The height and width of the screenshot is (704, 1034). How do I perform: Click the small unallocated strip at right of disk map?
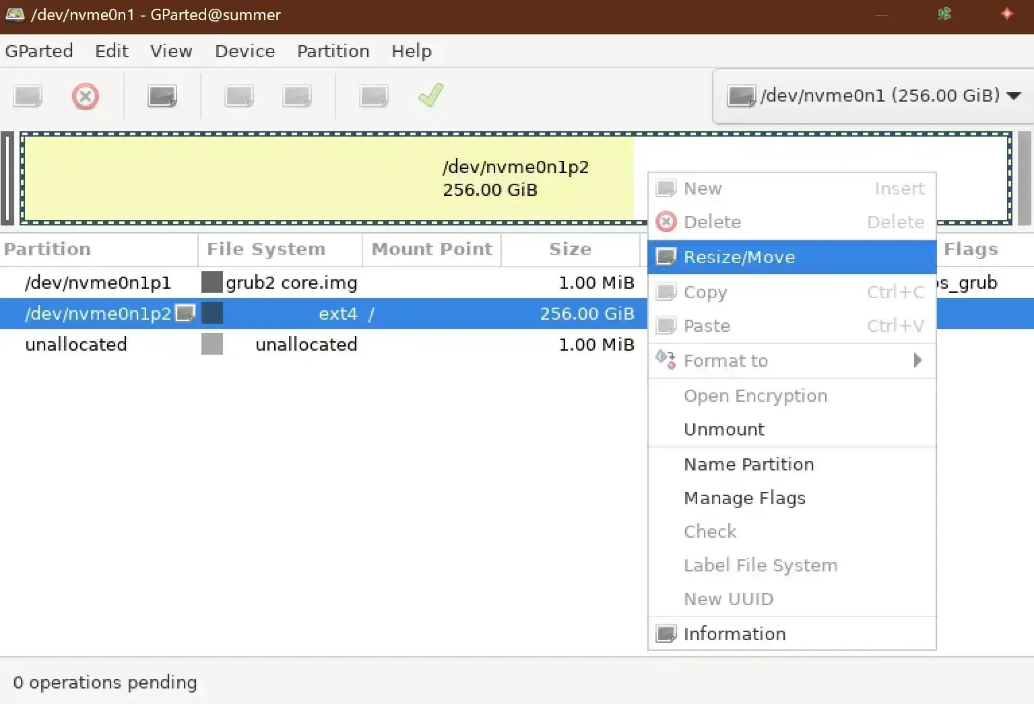1024,178
